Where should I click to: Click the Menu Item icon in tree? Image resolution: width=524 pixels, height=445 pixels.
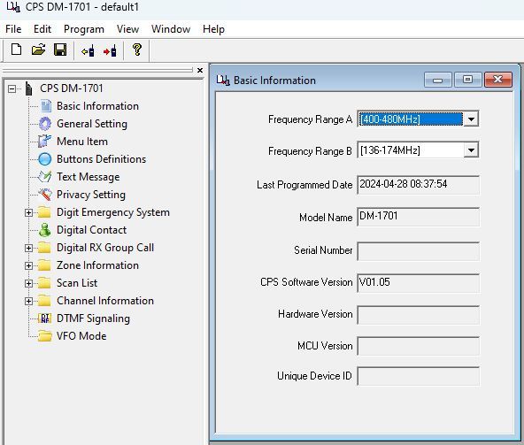point(44,142)
